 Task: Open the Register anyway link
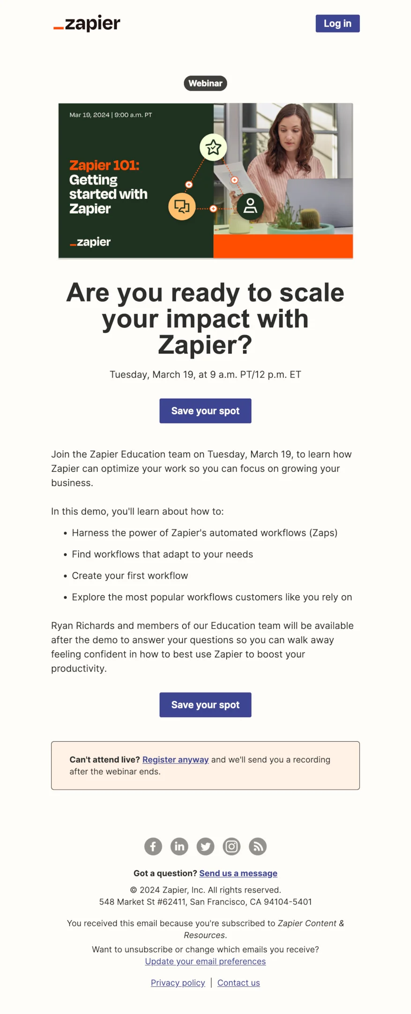(175, 759)
